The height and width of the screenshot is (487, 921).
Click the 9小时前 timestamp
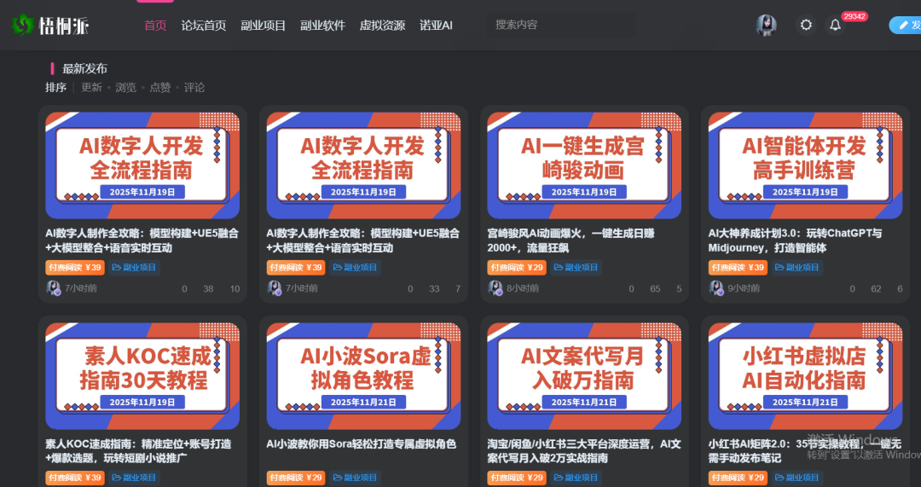coord(744,288)
